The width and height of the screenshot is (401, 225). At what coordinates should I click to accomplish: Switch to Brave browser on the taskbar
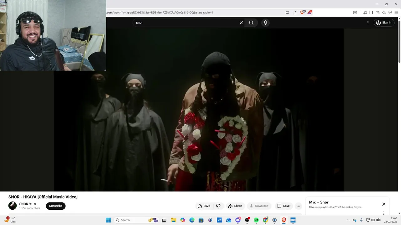(284, 220)
